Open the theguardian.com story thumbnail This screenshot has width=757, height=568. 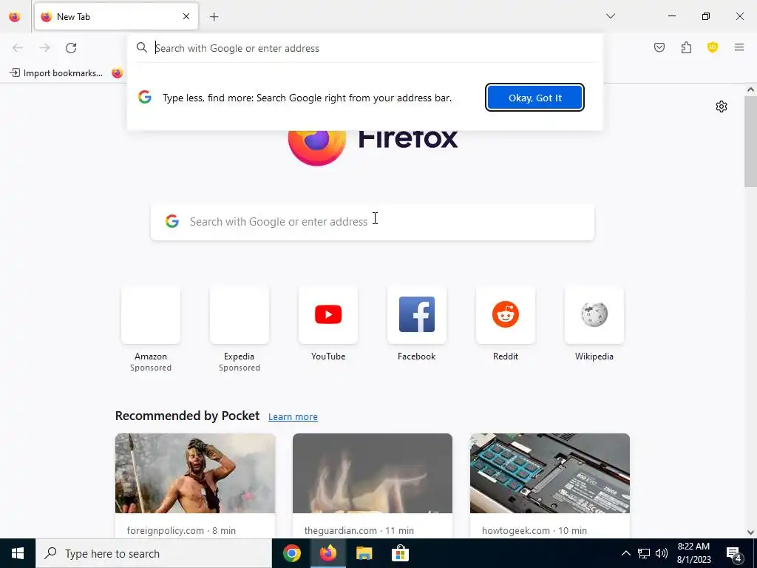tap(373, 473)
